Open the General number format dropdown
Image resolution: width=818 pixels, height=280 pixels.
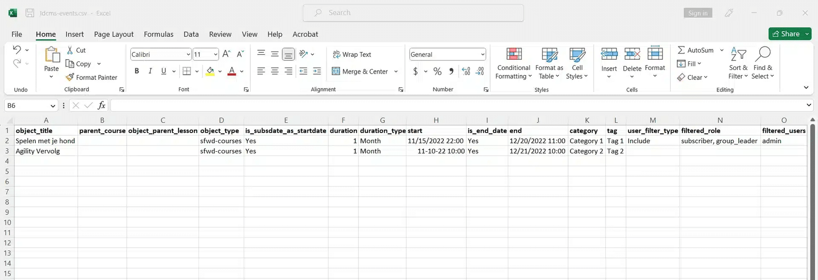[x=483, y=54]
